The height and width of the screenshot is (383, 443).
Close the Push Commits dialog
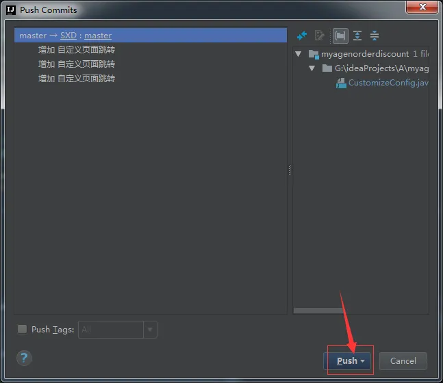coord(422,7)
